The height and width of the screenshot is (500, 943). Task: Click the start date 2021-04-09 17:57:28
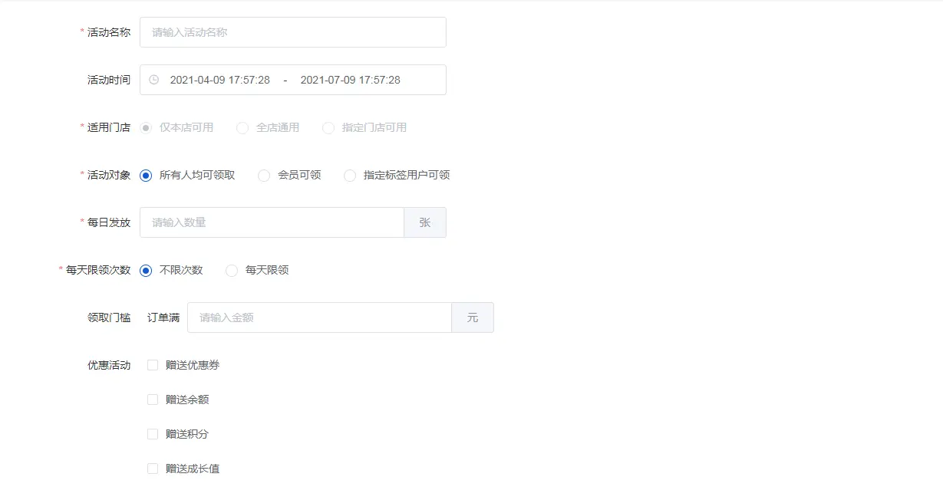point(220,80)
